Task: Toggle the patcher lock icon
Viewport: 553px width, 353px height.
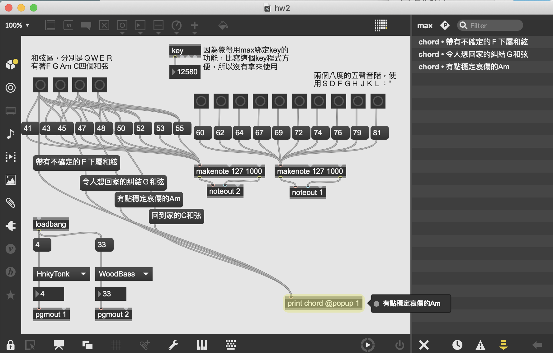Action: [11, 345]
